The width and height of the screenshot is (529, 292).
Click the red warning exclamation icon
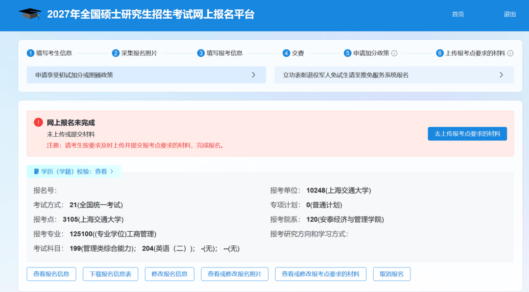point(39,122)
